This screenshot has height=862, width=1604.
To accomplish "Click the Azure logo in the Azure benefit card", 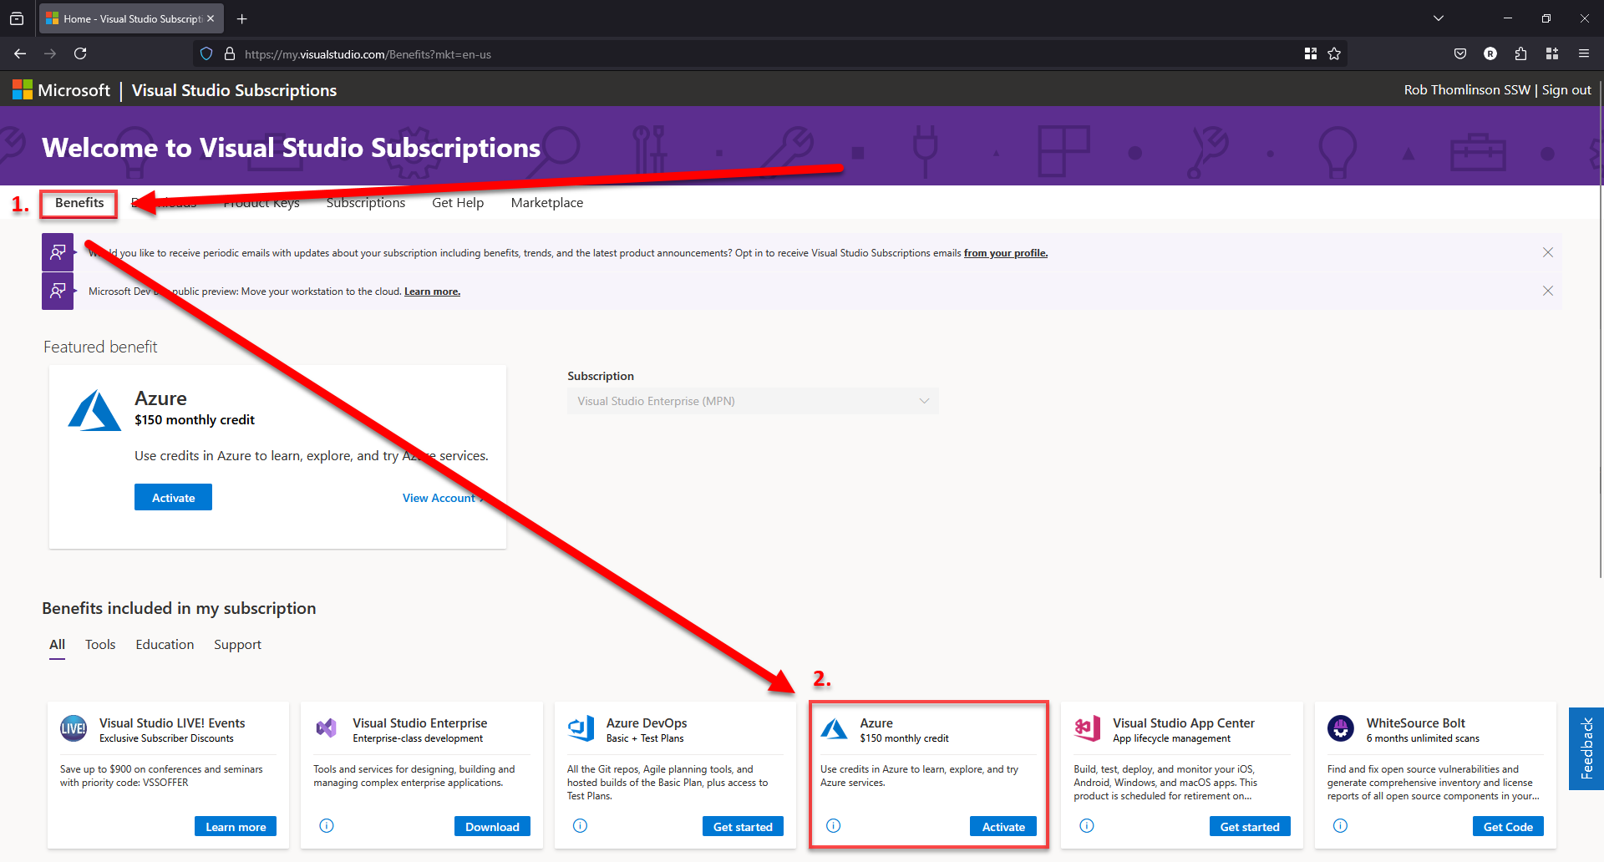I will point(834,728).
